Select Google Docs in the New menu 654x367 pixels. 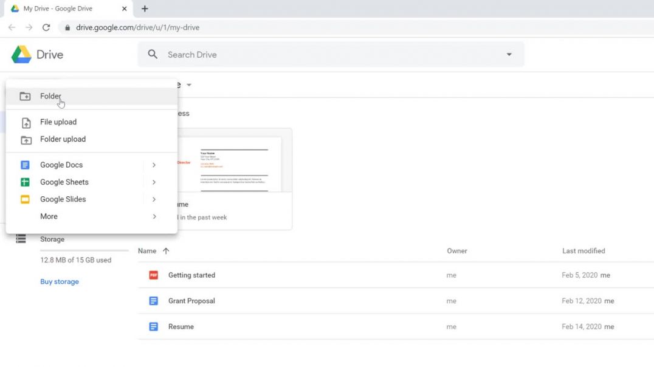click(x=91, y=165)
